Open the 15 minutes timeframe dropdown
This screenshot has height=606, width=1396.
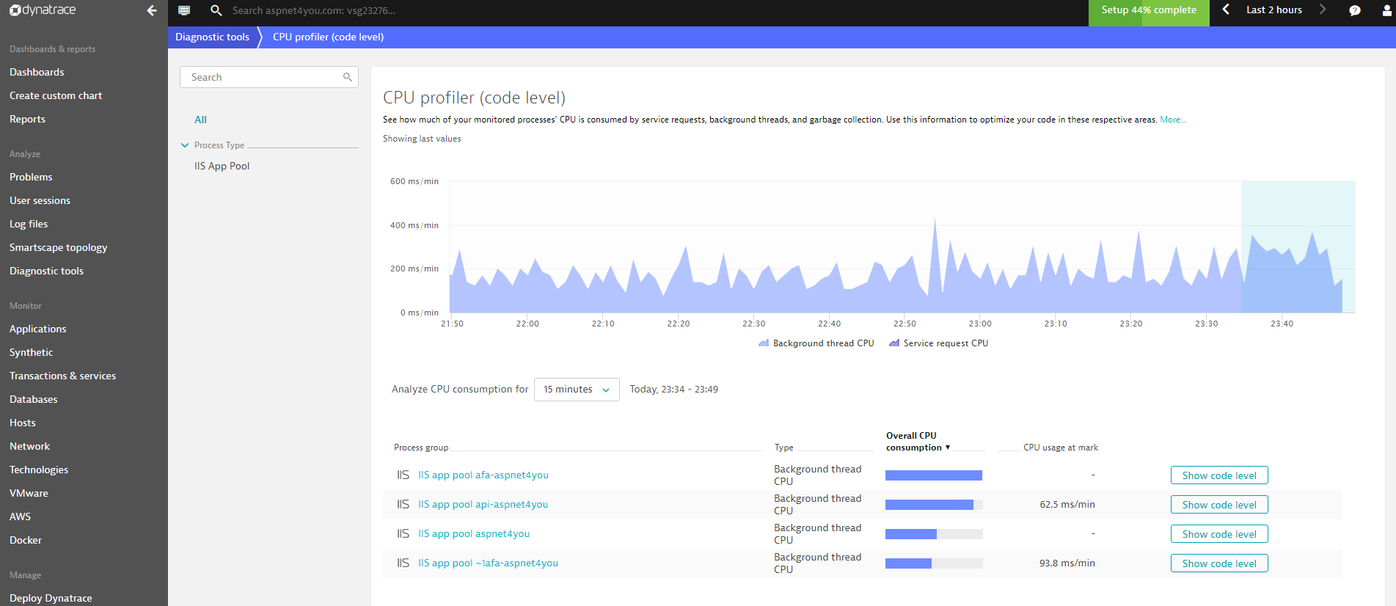[577, 390]
